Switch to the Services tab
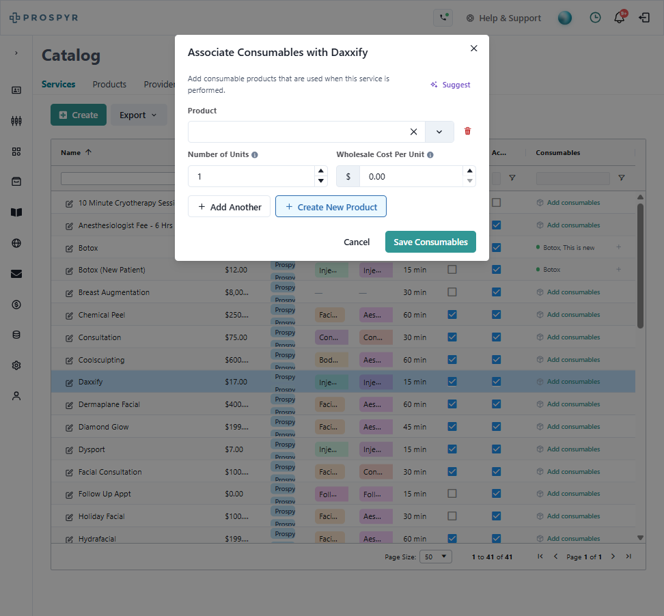The height and width of the screenshot is (616, 664). [59, 84]
